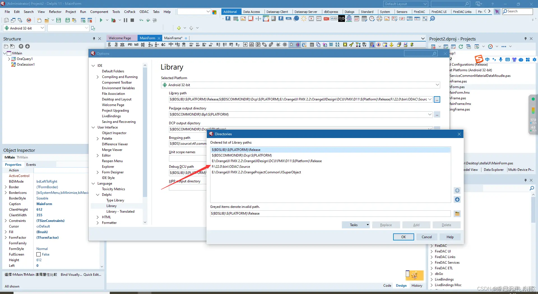Go back in navigation history
The image size is (538, 294).
[x=179, y=28]
